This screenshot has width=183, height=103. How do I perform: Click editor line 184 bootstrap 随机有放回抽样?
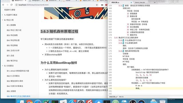[147, 72]
